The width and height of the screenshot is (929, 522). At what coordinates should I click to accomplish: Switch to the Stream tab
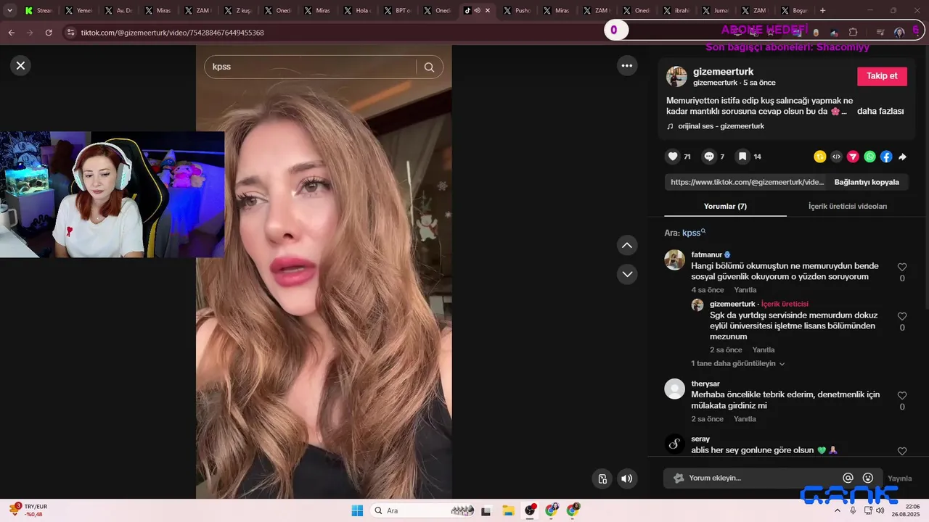(38, 11)
